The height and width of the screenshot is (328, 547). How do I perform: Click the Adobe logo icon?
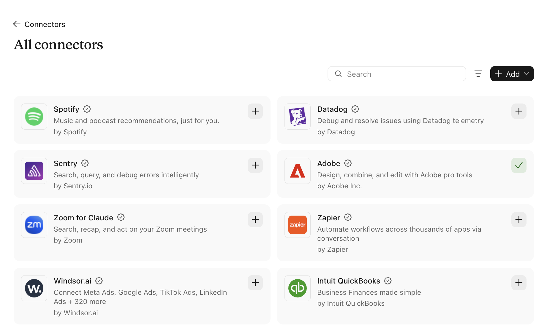(298, 171)
